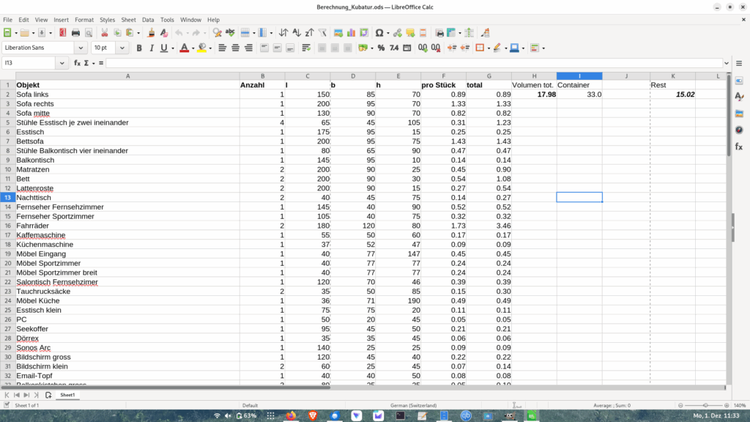
Task: Open the Name Box dropdown arrow
Action: click(62, 63)
